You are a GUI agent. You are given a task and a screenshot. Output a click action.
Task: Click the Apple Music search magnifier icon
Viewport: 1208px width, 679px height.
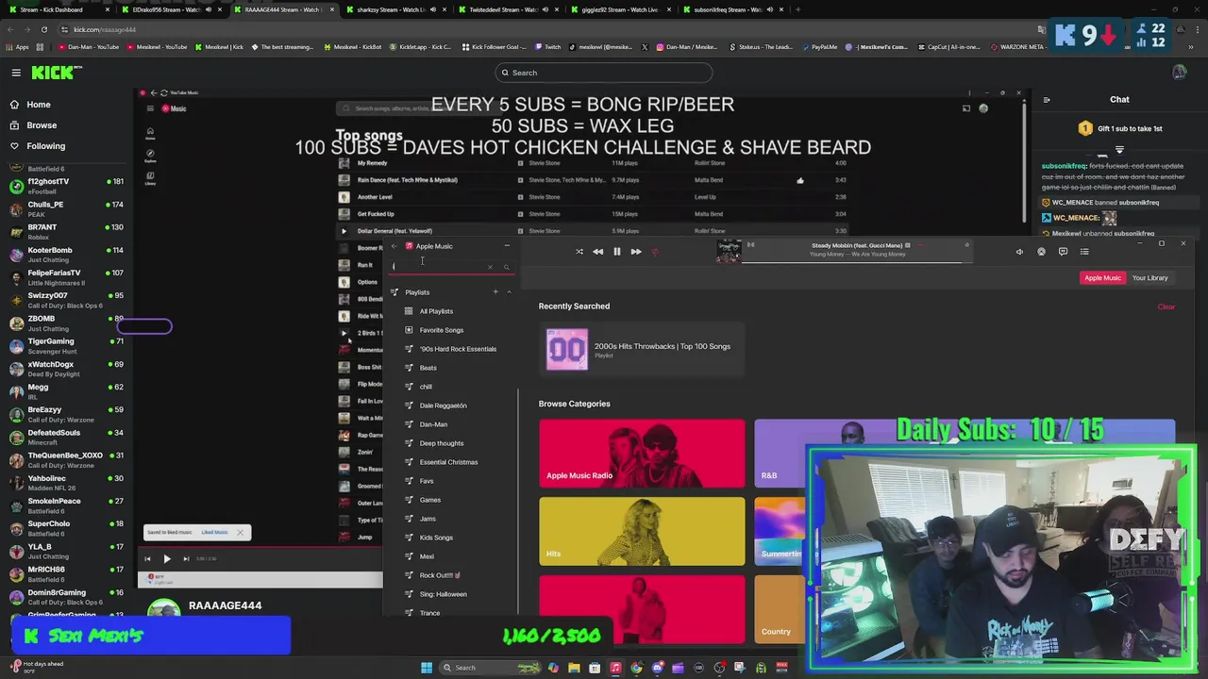tap(506, 268)
